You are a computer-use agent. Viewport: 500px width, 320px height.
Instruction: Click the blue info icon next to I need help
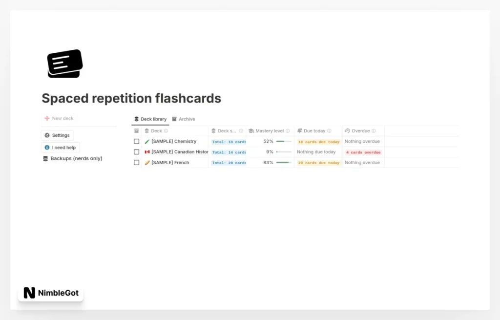click(x=46, y=148)
